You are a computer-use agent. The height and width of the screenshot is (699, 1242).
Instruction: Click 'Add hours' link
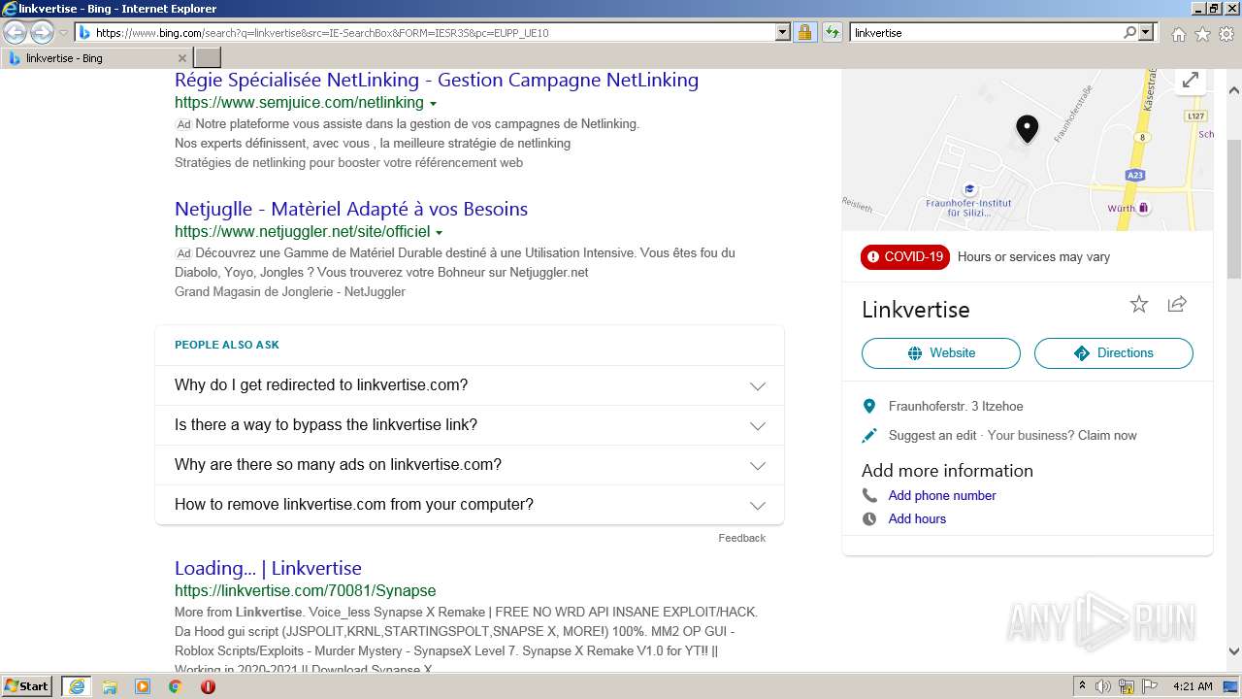pyautogui.click(x=917, y=518)
